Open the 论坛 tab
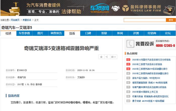 (168, 33)
